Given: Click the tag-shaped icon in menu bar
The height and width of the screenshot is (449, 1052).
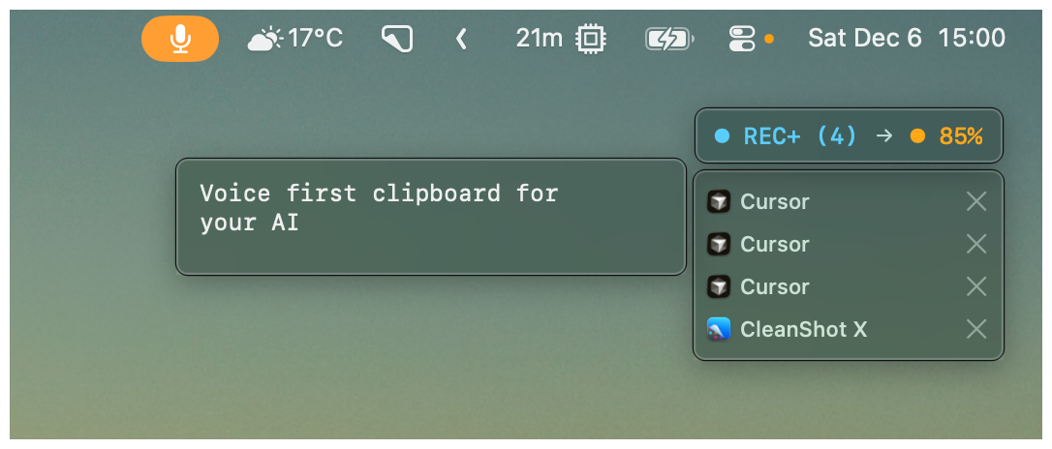Looking at the screenshot, I should 397,38.
